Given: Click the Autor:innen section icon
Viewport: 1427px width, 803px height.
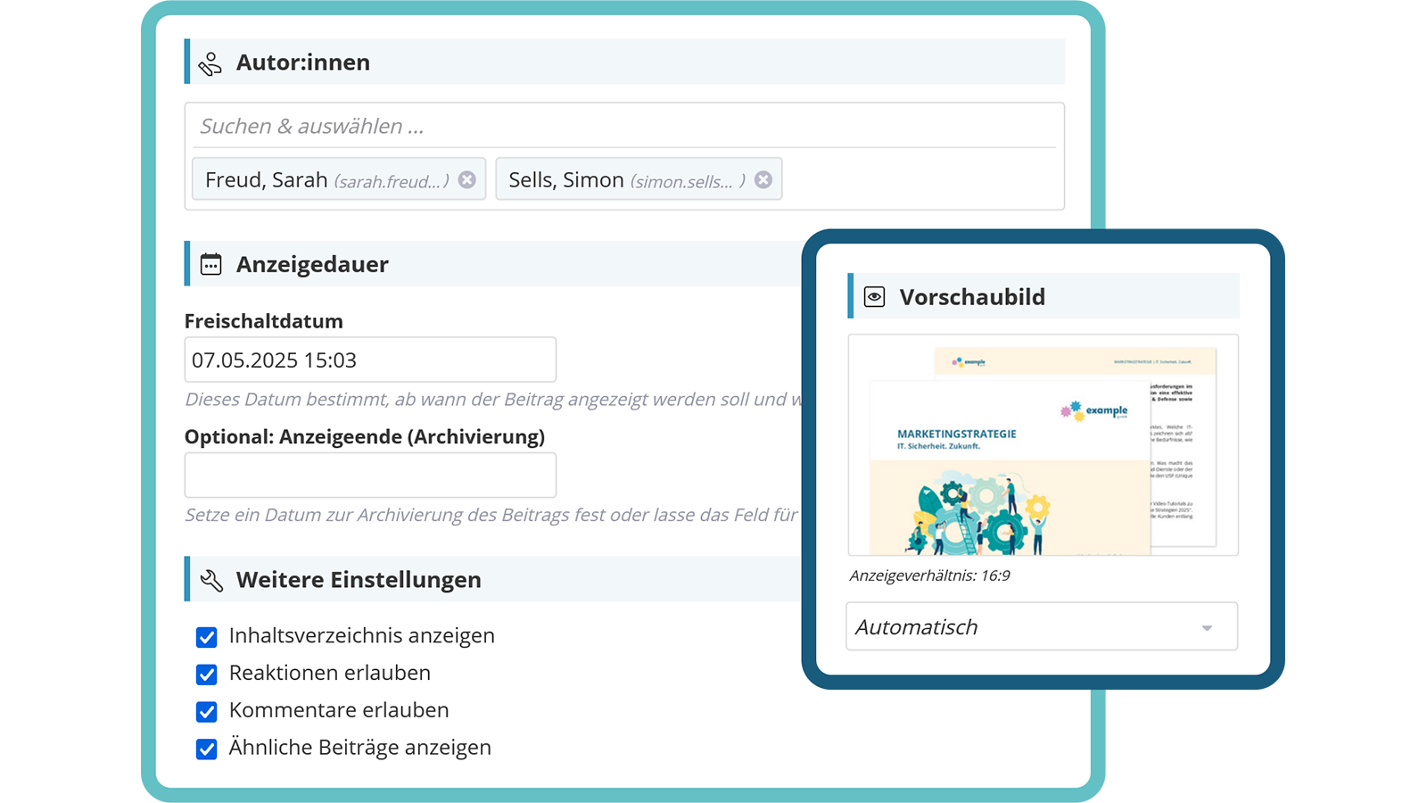Looking at the screenshot, I should click(210, 63).
